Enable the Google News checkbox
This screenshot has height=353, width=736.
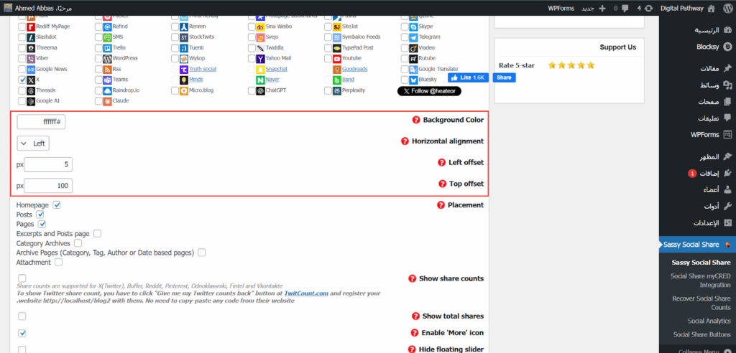coord(22,70)
